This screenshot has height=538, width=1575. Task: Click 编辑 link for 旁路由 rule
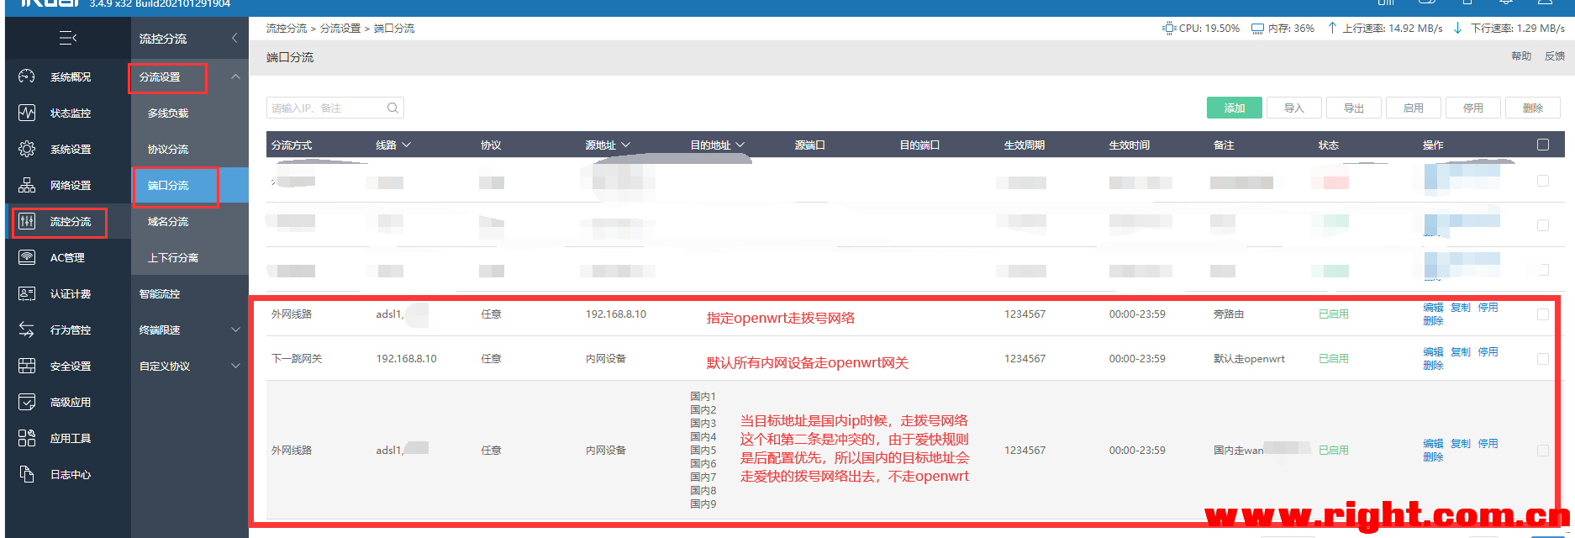[1432, 308]
